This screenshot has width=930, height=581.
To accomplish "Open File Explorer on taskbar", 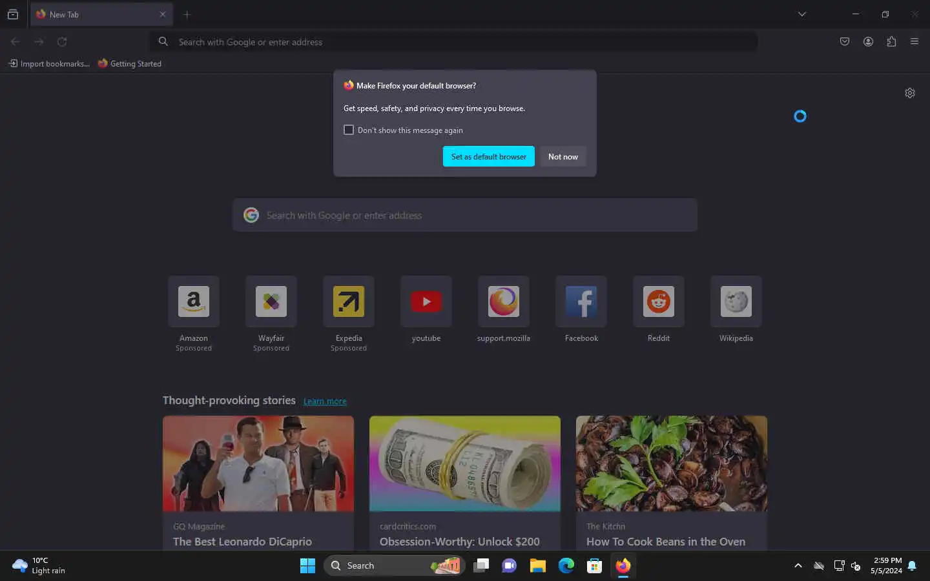I will pos(538,566).
